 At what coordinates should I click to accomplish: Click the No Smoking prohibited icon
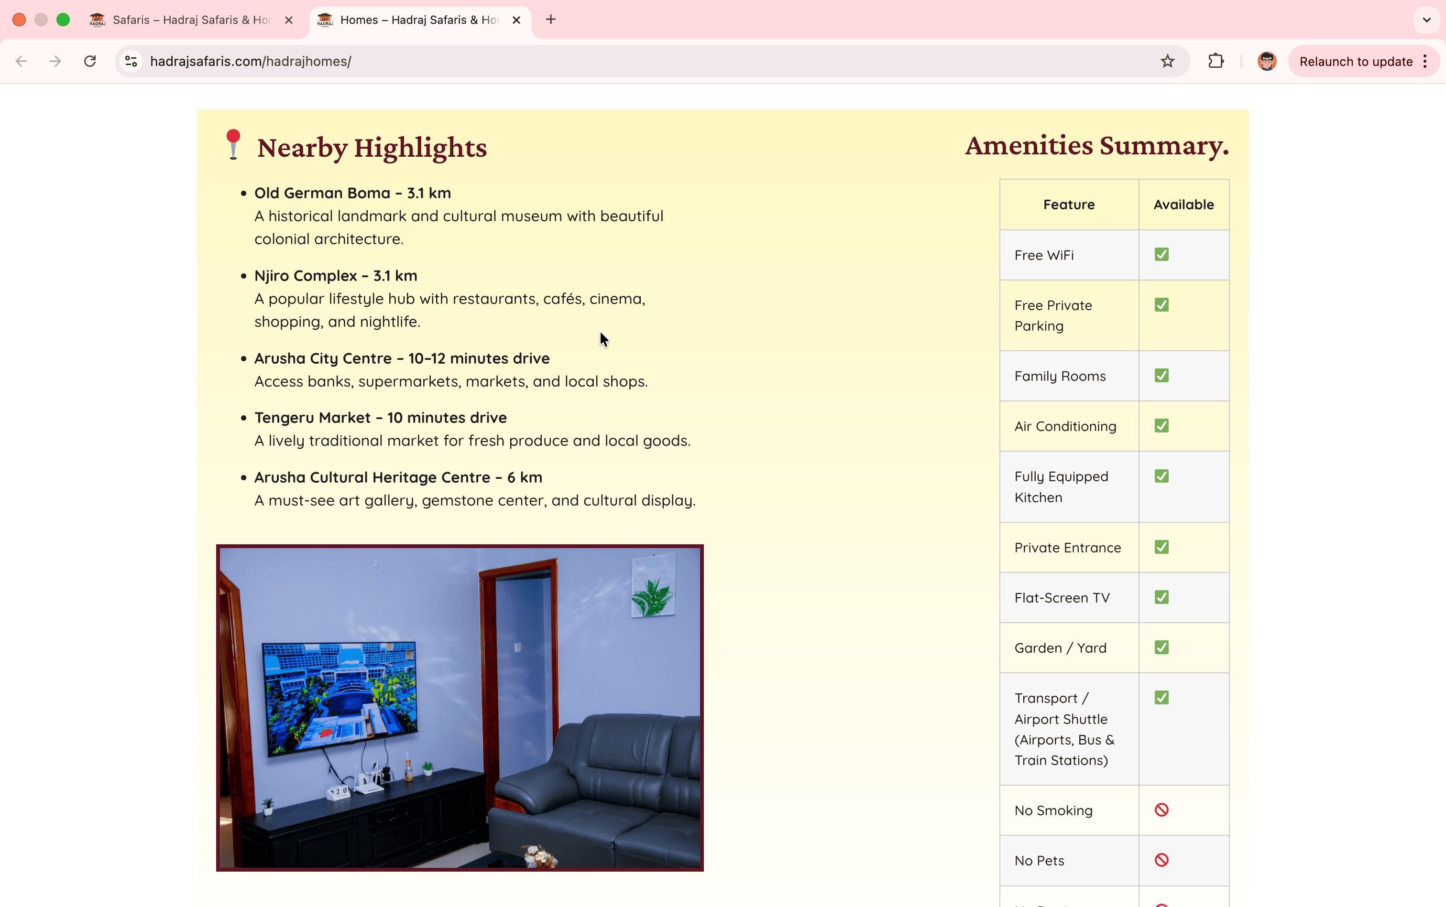[x=1161, y=810]
